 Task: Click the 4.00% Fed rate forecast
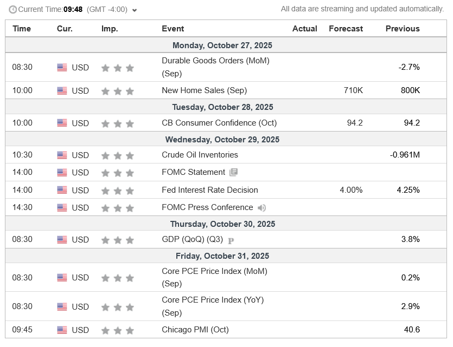coord(351,190)
